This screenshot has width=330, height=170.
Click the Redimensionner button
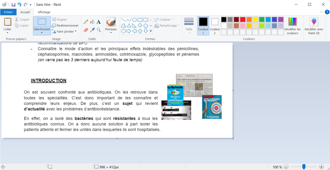click(x=65, y=25)
